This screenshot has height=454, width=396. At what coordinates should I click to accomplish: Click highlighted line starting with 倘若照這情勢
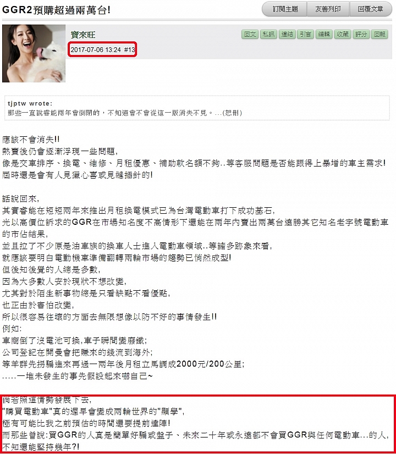47,400
